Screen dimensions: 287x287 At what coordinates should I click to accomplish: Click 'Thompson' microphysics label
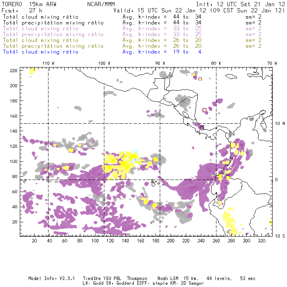[137, 278]
